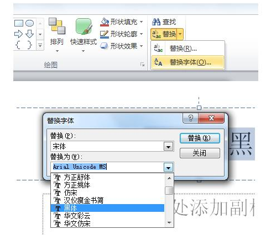Toggle the 替换 split-button dropdown arrow

[180, 34]
